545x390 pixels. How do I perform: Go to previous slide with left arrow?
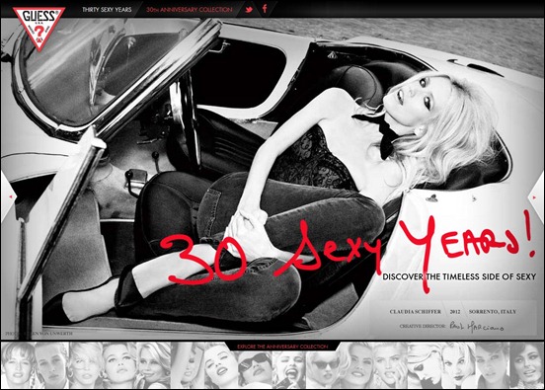pyautogui.click(x=9, y=196)
